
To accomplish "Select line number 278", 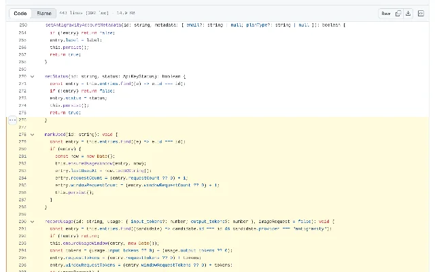I will coord(22,135).
